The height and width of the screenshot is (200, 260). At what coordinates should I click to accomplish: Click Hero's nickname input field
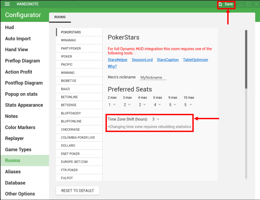click(153, 77)
